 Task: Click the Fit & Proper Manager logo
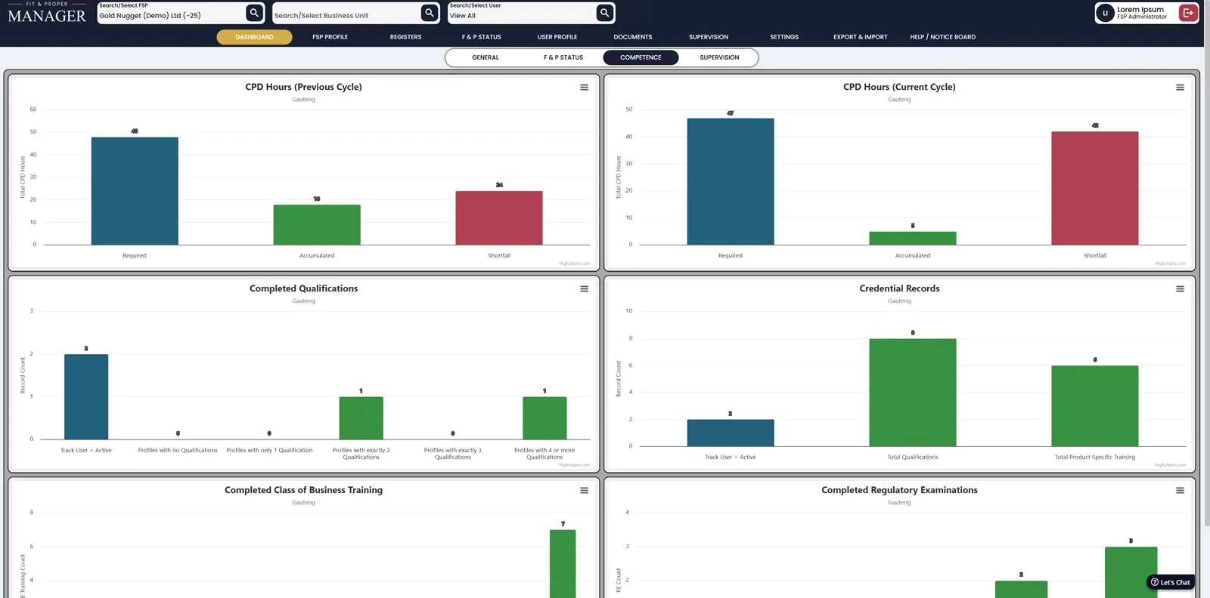pyautogui.click(x=47, y=13)
